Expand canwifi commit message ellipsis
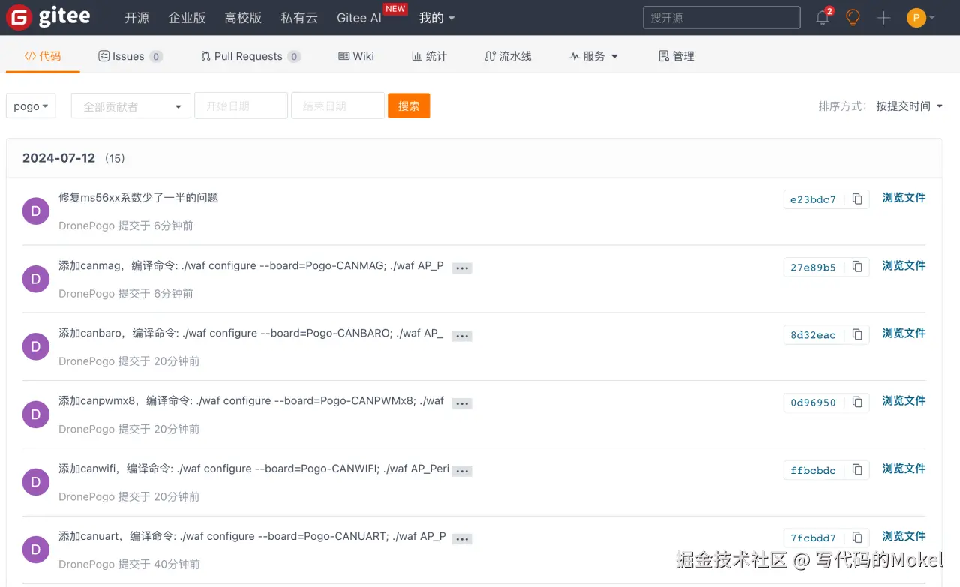 pyautogui.click(x=462, y=471)
